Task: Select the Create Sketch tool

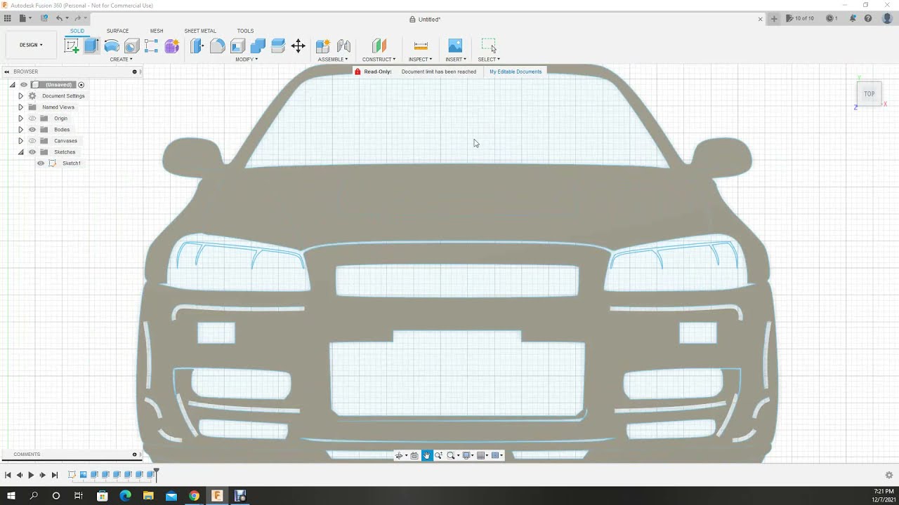Action: click(72, 46)
